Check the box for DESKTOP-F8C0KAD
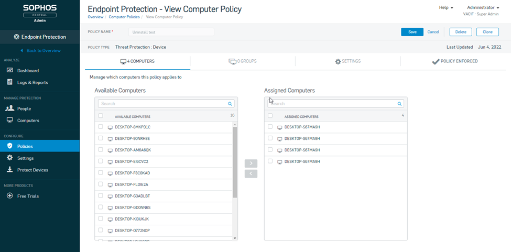Viewport: 511px width, 252px height. tap(101, 172)
